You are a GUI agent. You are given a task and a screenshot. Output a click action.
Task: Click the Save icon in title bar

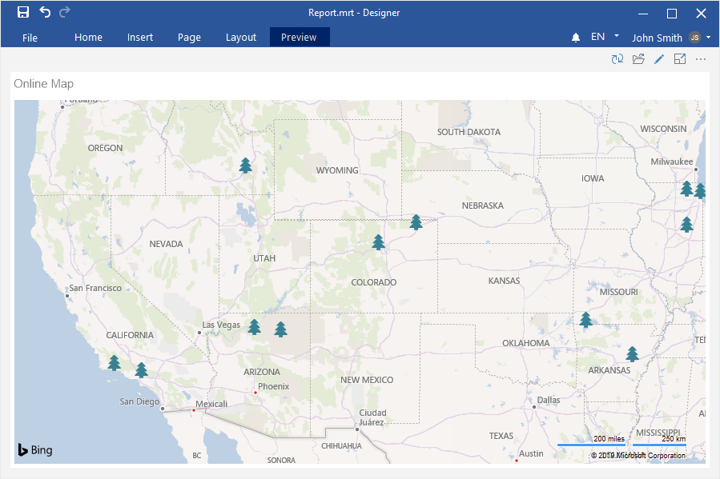click(x=23, y=12)
